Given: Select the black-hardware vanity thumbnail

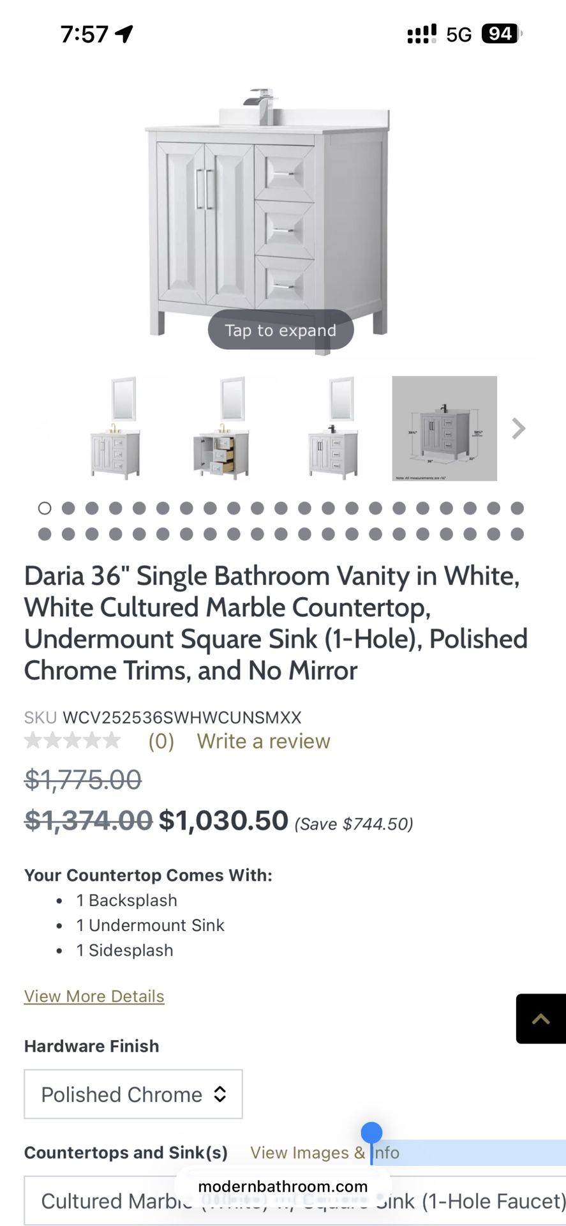Looking at the screenshot, I should point(333,428).
